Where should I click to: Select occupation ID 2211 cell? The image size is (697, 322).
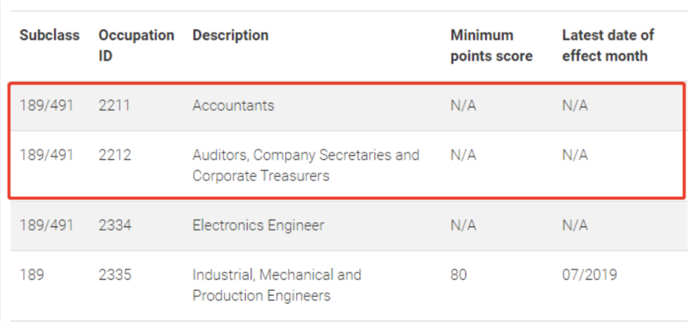114,105
